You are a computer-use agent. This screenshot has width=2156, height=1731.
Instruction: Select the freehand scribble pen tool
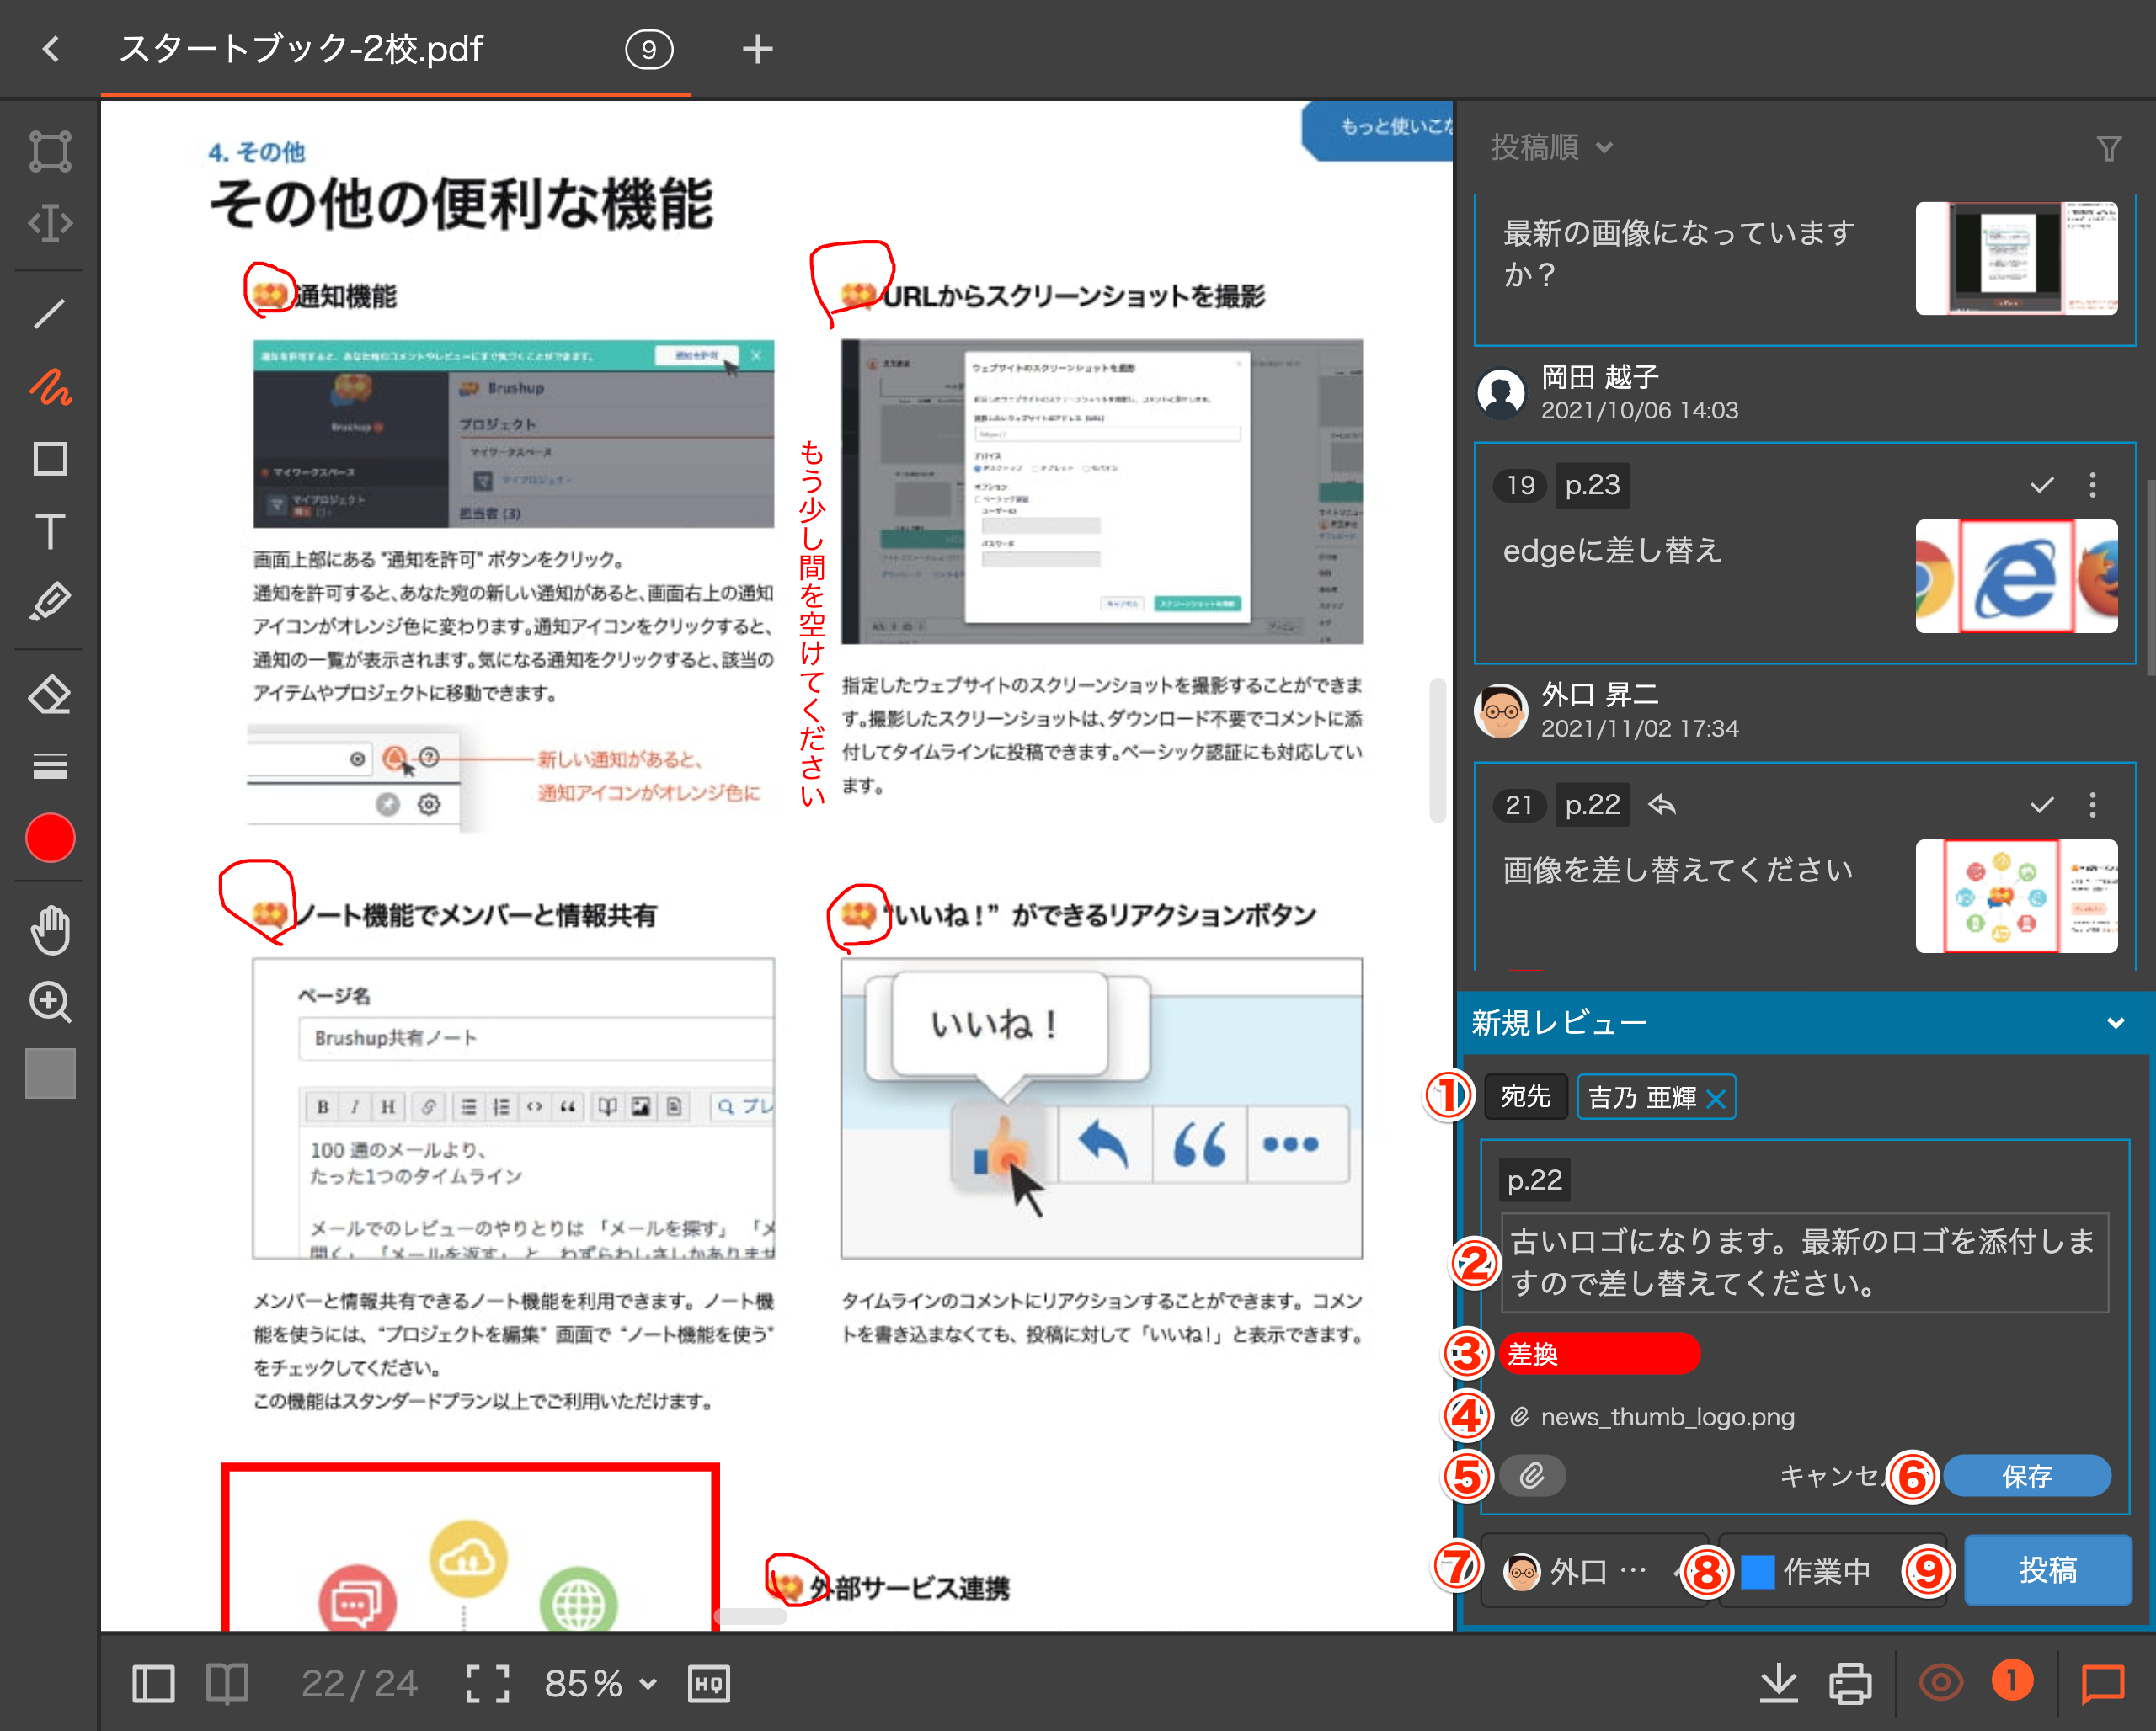pos(50,386)
